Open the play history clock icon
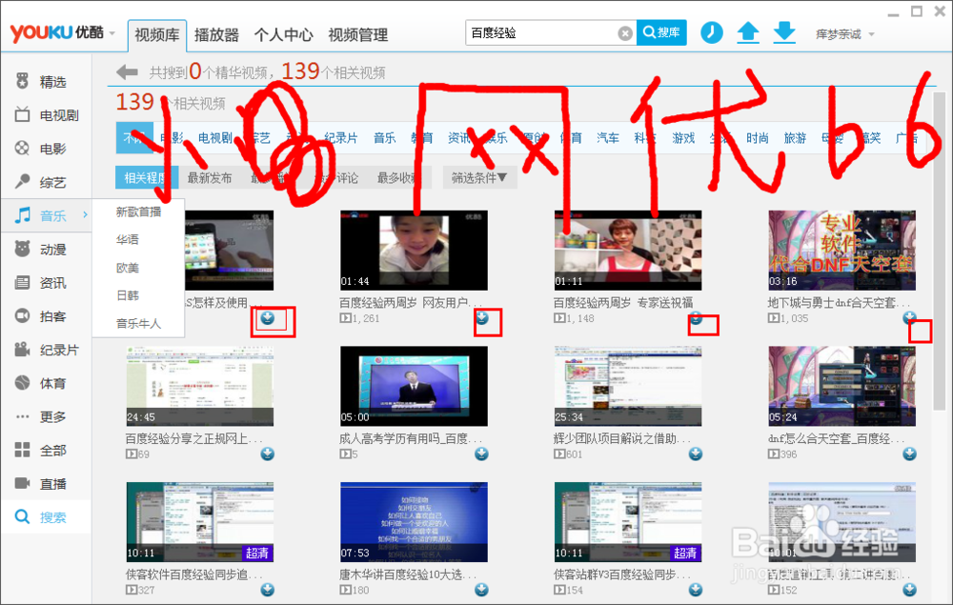The height and width of the screenshot is (605, 953). coord(712,32)
